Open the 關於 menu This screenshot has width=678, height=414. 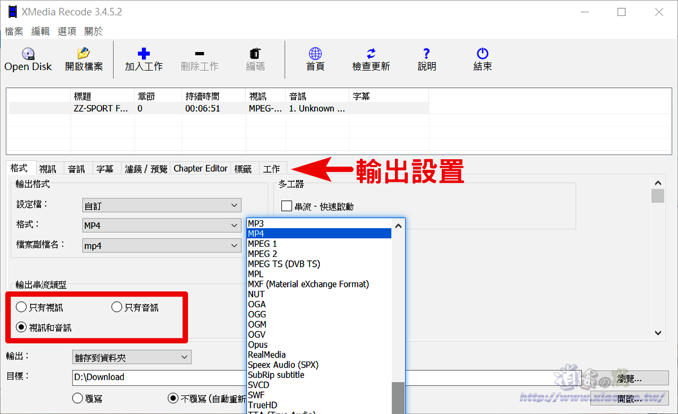(93, 32)
